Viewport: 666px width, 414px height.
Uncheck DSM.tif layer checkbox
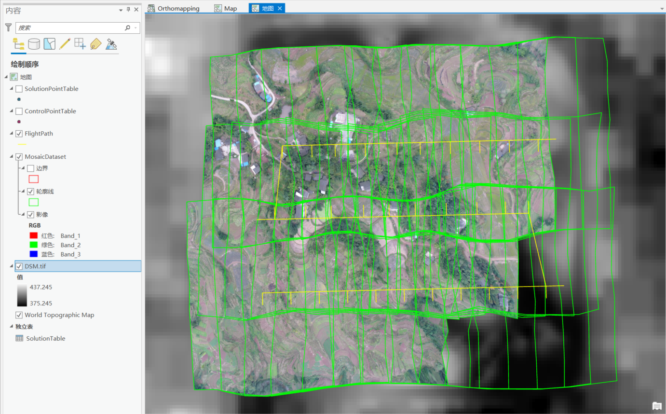[19, 266]
